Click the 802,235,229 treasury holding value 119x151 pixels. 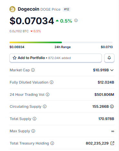point(97,143)
